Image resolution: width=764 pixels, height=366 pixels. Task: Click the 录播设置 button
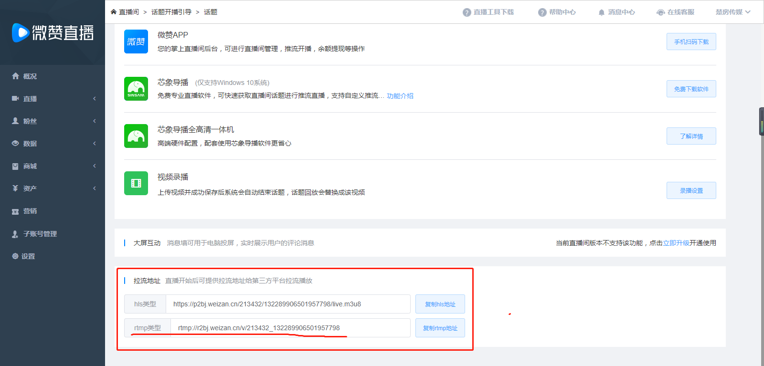691,190
